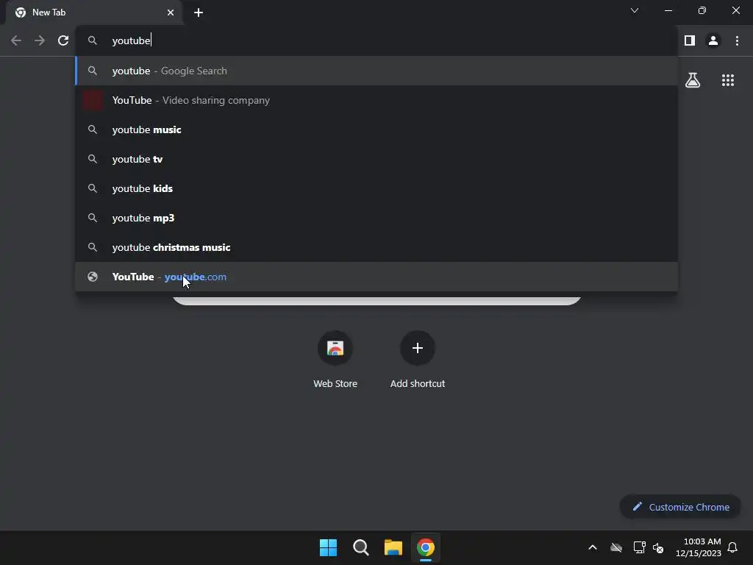This screenshot has height=565, width=753.
Task: Reload the page with the refresh icon
Action: pos(63,41)
